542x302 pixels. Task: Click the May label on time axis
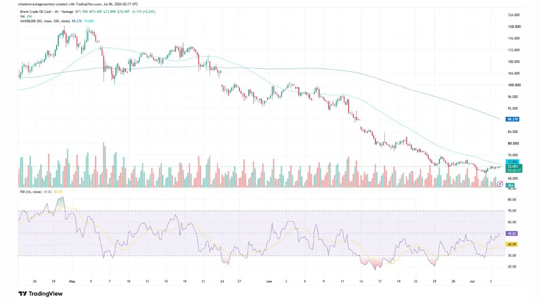pos(72,281)
